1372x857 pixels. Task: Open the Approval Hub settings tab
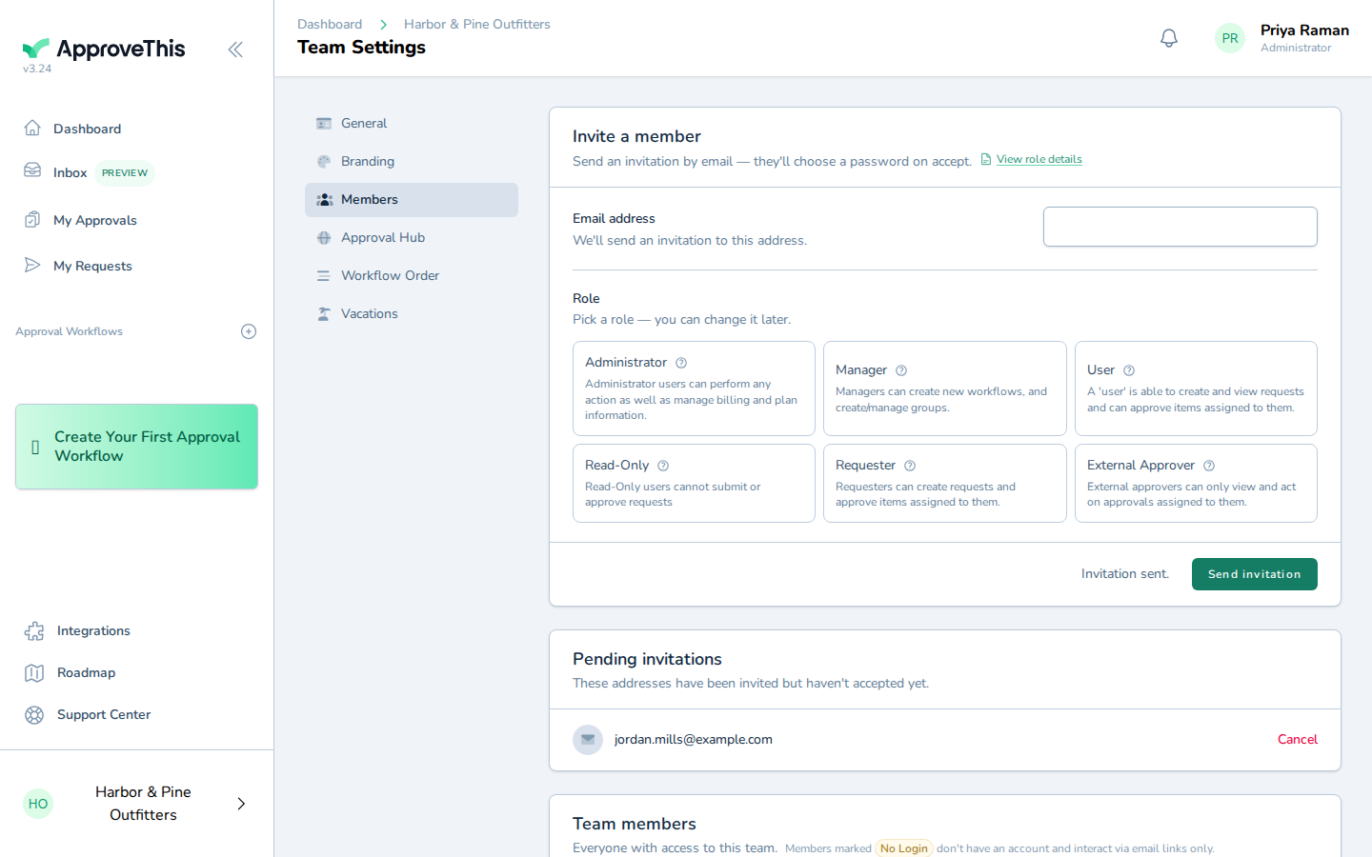(x=412, y=238)
